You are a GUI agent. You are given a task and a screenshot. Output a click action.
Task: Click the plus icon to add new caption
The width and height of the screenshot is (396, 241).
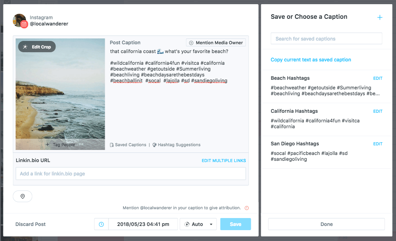point(380,18)
